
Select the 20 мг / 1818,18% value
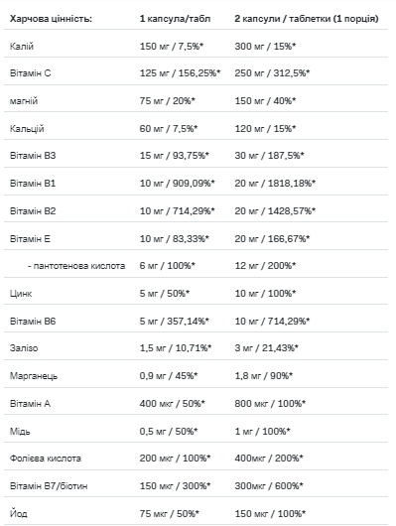pyautogui.click(x=275, y=184)
